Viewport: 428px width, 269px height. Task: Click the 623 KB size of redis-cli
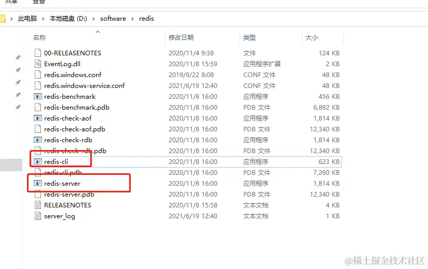tap(329, 162)
